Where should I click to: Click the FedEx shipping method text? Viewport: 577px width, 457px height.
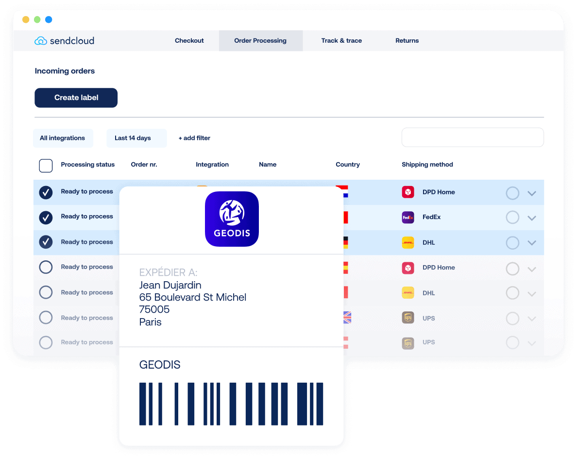pos(431,217)
